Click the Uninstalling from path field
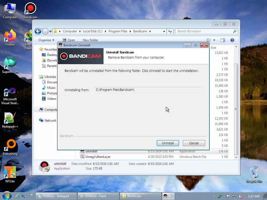This screenshot has width=267, height=200. (x=148, y=90)
